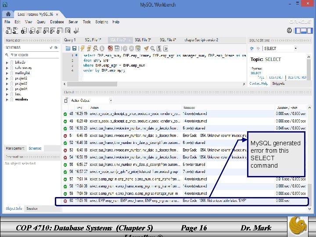
Task: Switch to the Context Help tab
Action: pos(259,83)
